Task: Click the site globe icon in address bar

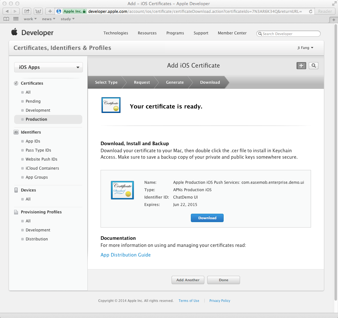Action: [x=58, y=11]
